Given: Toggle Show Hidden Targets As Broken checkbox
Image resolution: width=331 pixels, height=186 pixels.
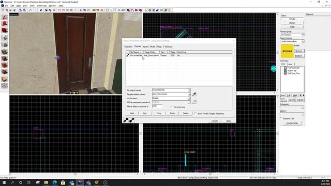Looking at the screenshot, I should tap(195, 114).
